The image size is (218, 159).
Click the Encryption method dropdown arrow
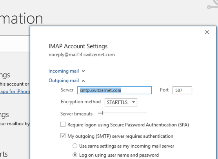[133, 102]
